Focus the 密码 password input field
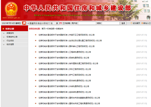 (x=111, y=23)
